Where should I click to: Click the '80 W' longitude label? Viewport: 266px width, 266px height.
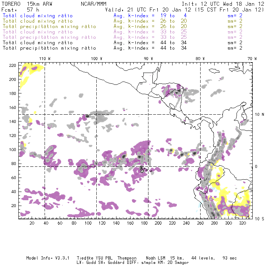tap(200, 59)
